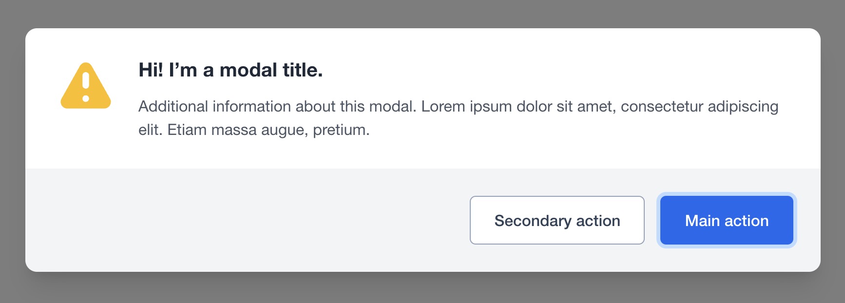Click the exclamation mark inside the warning icon

point(86,87)
